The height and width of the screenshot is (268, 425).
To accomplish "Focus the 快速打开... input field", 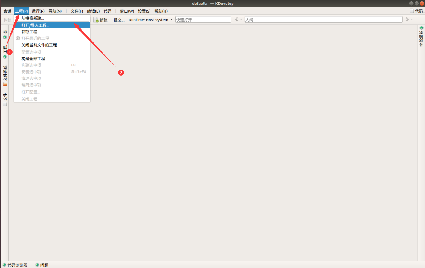I will click(x=203, y=20).
